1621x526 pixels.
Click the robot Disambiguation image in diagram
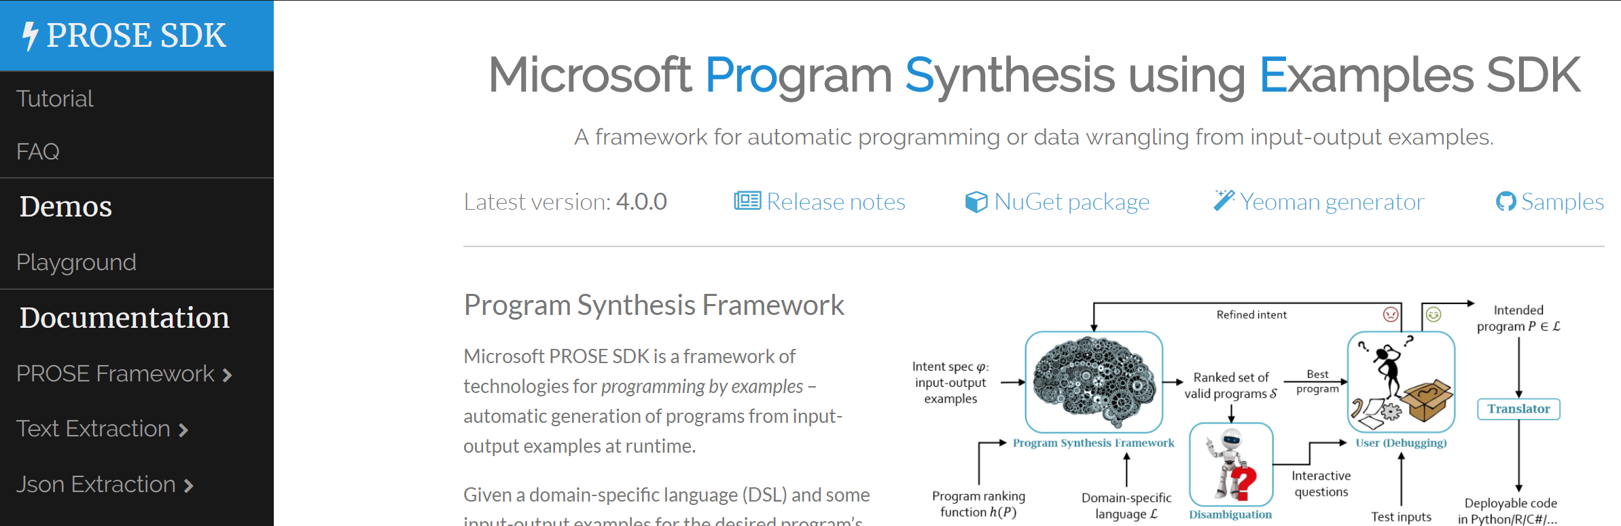(1231, 464)
